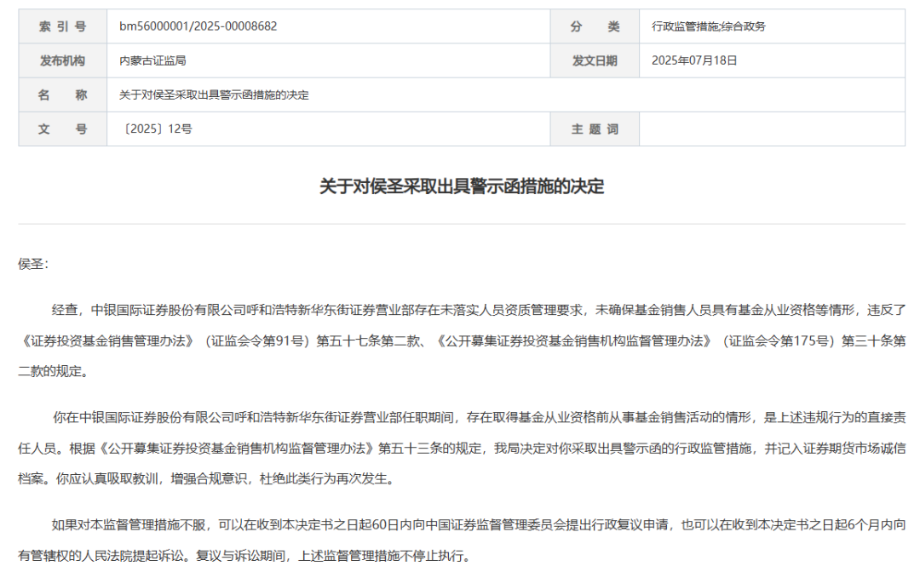Click the 分类 field label
Viewport: 920px width, 572px height.
[596, 26]
